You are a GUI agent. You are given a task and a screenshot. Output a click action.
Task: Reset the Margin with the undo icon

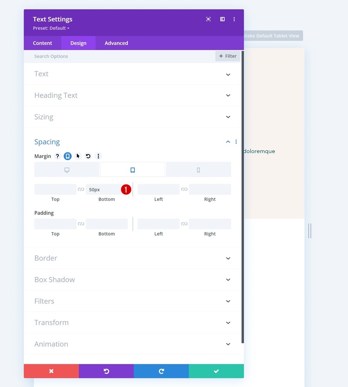(88, 156)
